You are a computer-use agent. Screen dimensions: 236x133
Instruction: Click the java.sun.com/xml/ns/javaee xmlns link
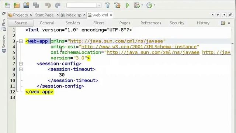[x=117, y=41]
